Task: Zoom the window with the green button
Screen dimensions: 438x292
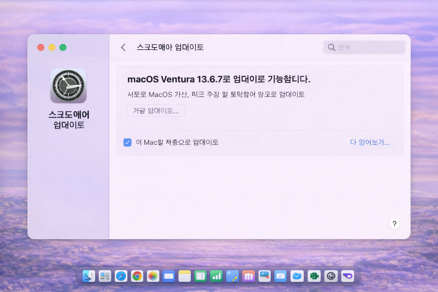Action: [63, 47]
